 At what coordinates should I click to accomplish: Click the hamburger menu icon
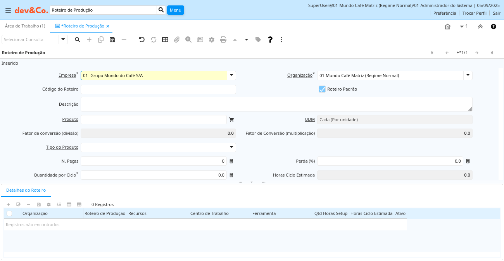(8, 10)
